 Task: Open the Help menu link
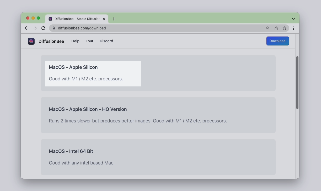click(x=75, y=41)
